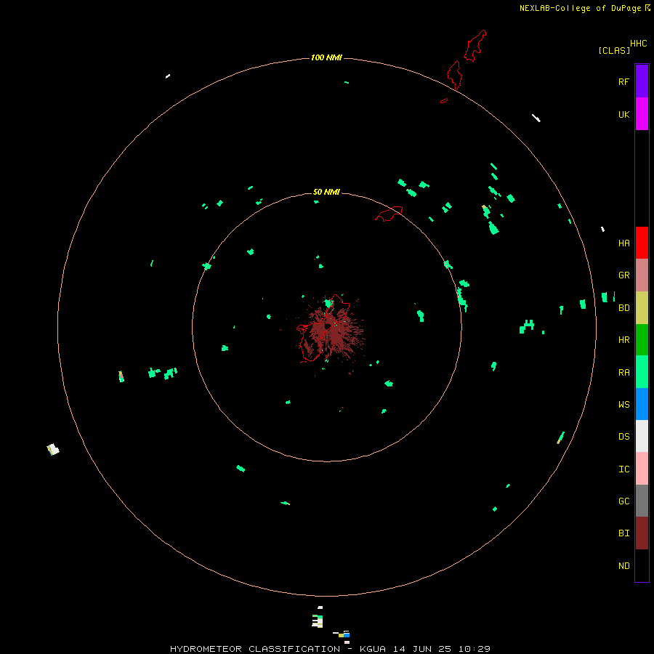Click the RF purple legend swatch
The height and width of the screenshot is (654, 654).
coord(642,81)
